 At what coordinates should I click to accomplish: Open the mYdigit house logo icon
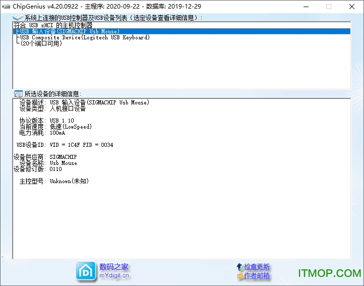pos(86,271)
